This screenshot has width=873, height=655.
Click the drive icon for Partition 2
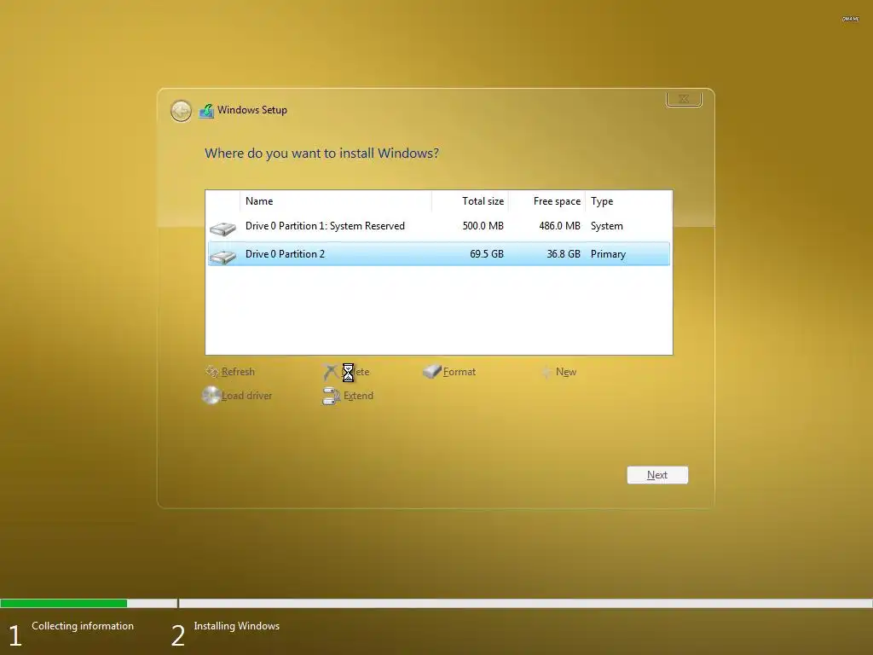(x=223, y=257)
